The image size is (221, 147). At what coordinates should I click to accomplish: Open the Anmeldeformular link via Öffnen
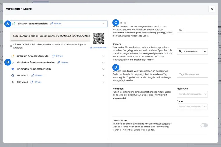tap(59, 56)
